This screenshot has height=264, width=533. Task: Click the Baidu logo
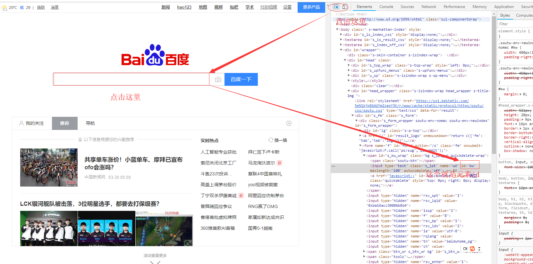click(155, 55)
